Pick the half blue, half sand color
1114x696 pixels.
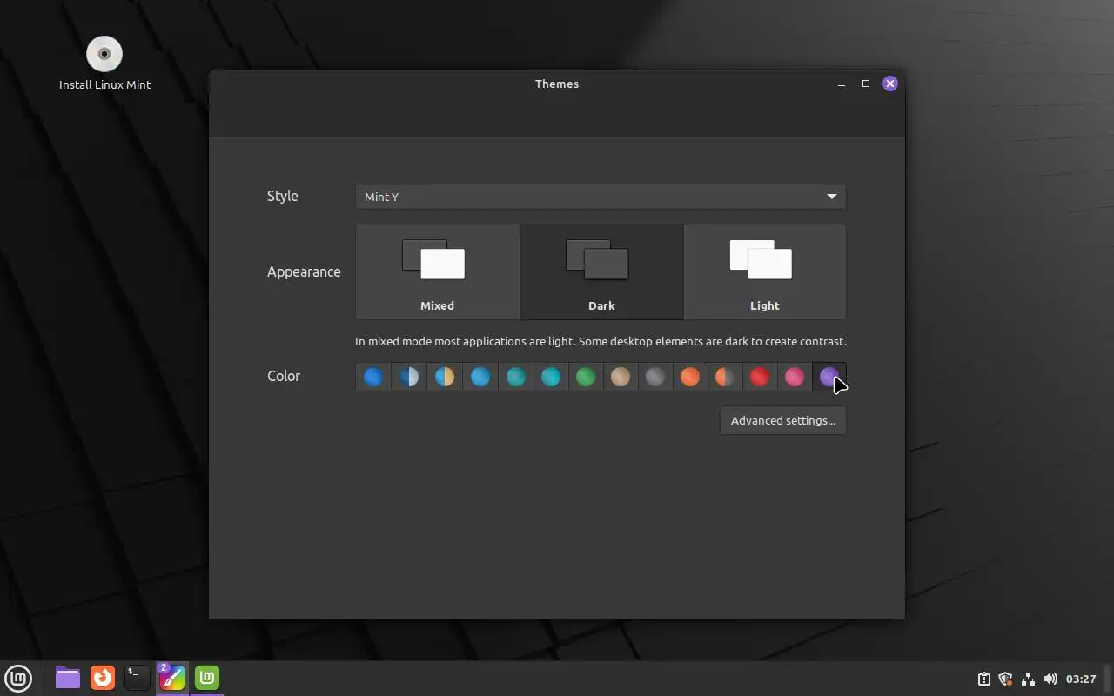[x=445, y=377]
